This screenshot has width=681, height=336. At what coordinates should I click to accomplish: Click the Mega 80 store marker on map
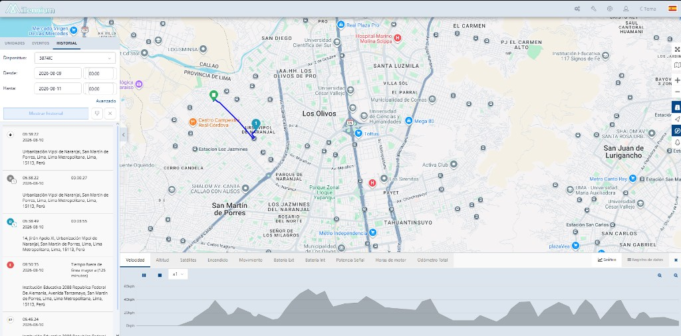(409, 121)
